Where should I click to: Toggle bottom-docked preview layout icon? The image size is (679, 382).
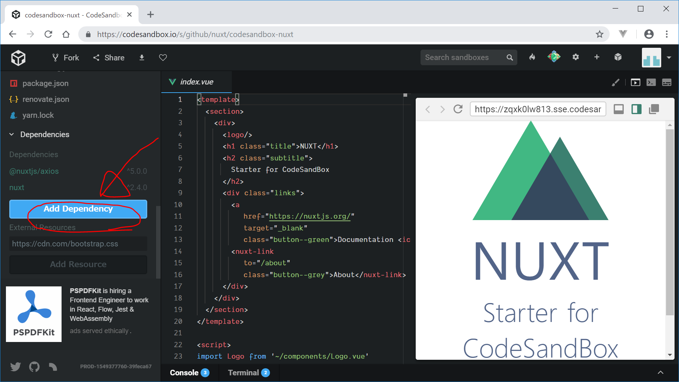click(x=619, y=109)
